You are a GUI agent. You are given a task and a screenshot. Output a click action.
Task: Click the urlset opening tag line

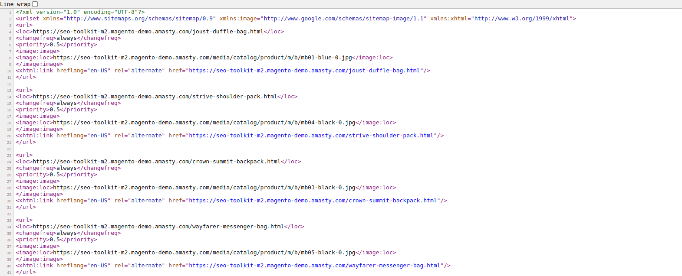point(296,19)
